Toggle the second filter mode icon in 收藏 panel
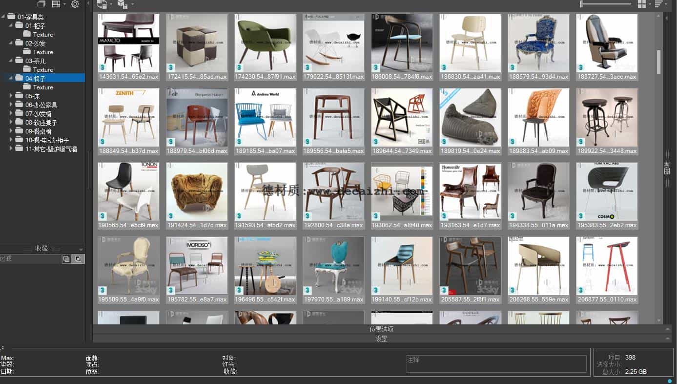This screenshot has width=677, height=384. coord(77,259)
